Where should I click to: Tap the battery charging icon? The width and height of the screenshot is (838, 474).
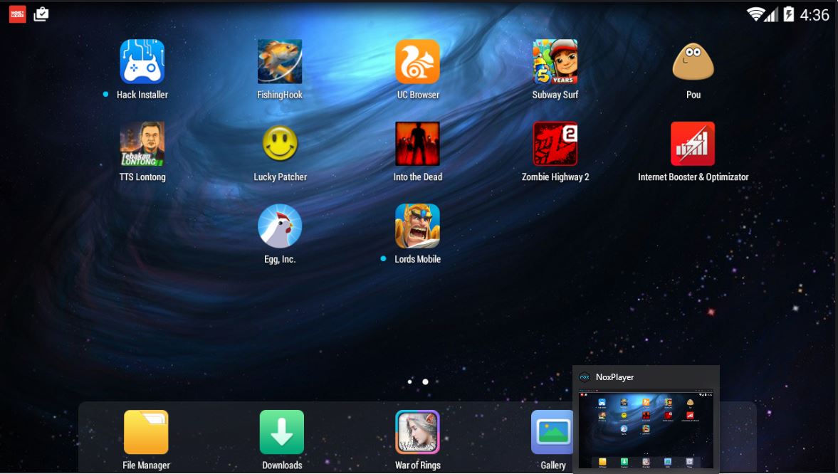pos(789,14)
